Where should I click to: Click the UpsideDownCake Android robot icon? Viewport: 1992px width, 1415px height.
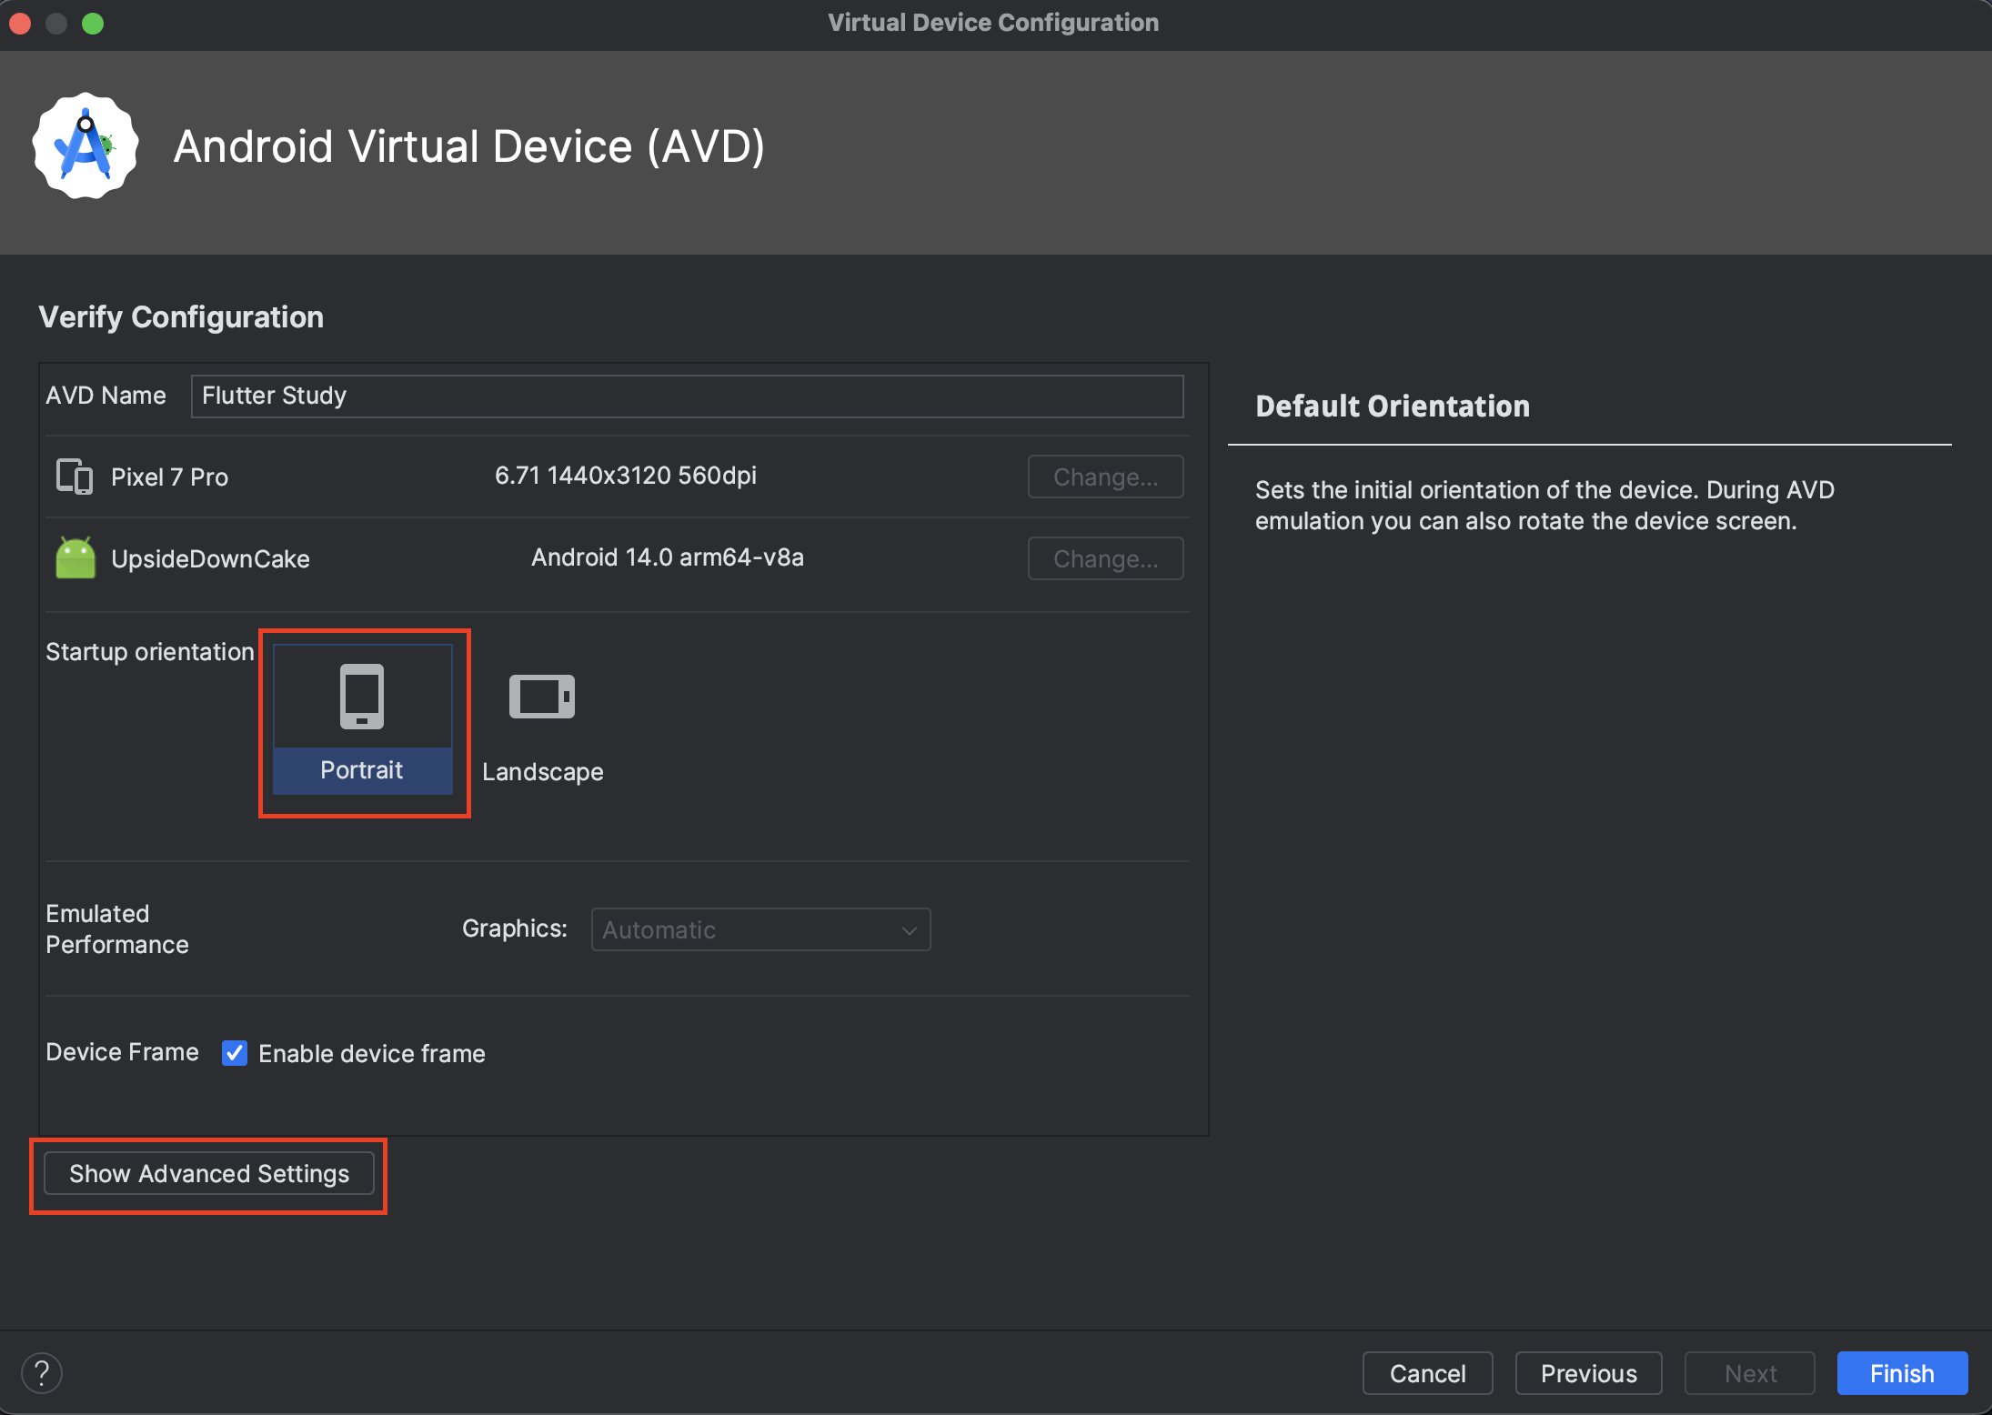click(75, 557)
